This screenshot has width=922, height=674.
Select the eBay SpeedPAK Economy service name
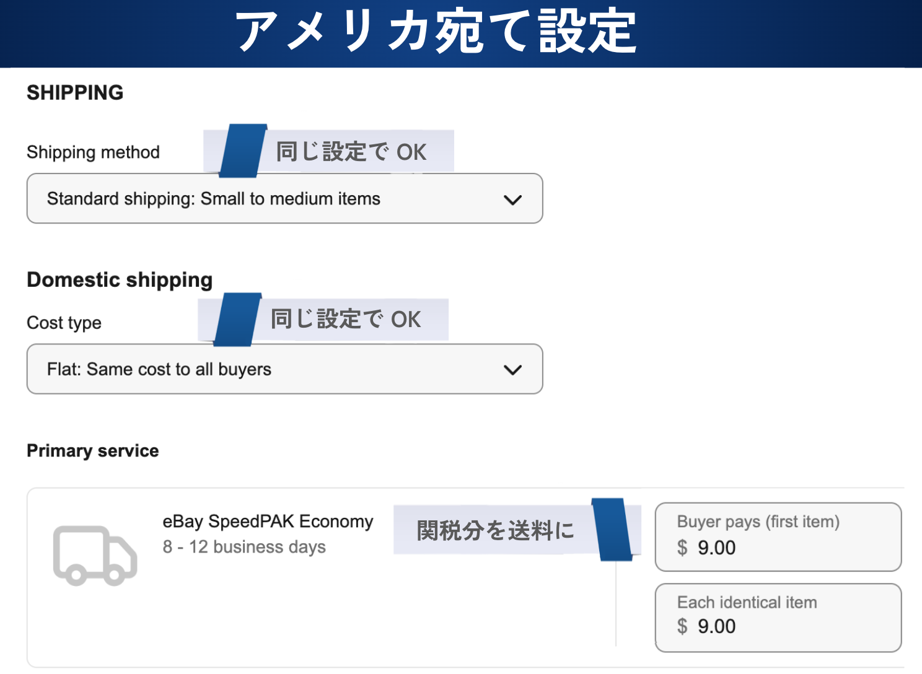268,522
